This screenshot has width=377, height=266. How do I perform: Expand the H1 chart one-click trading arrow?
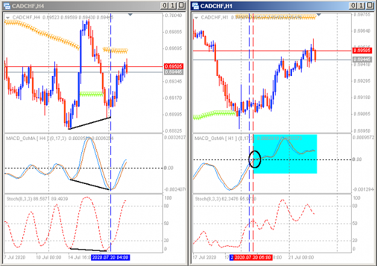196,17
